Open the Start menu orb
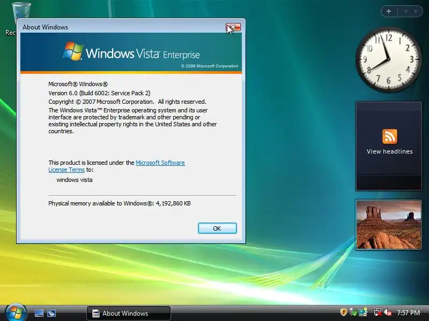Screen dimensions: 429x321 tap(16, 312)
